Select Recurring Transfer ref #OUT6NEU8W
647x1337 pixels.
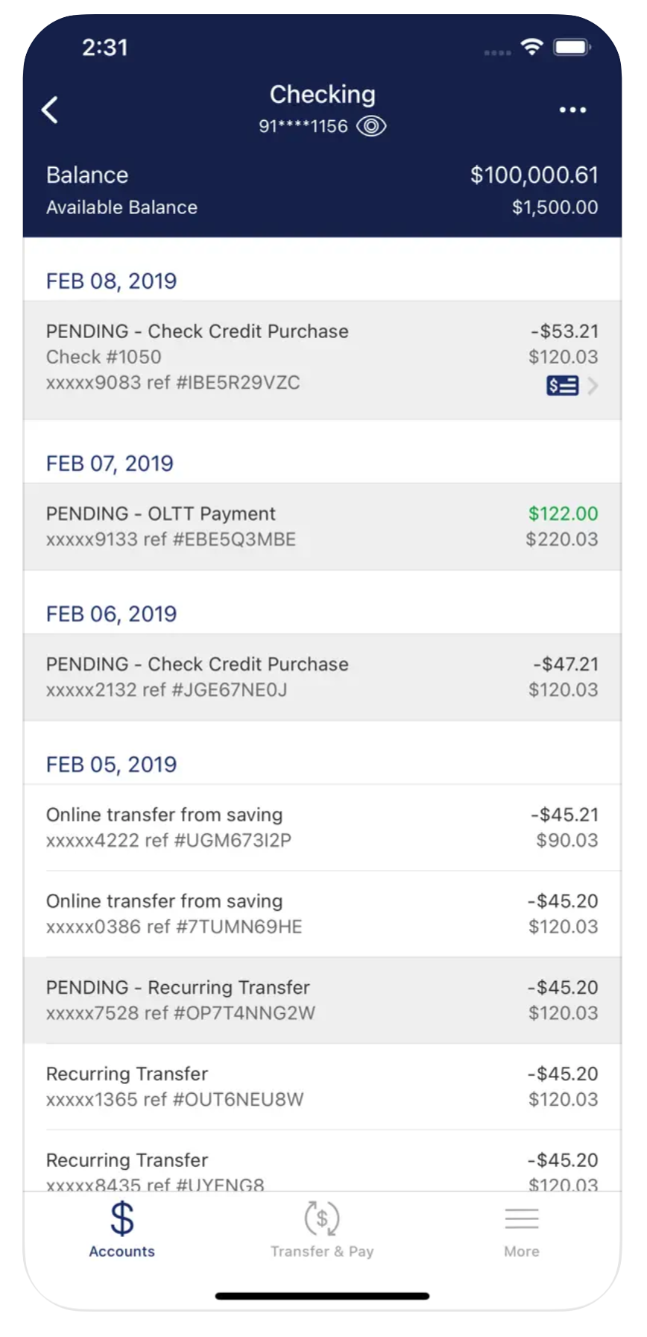322,1086
